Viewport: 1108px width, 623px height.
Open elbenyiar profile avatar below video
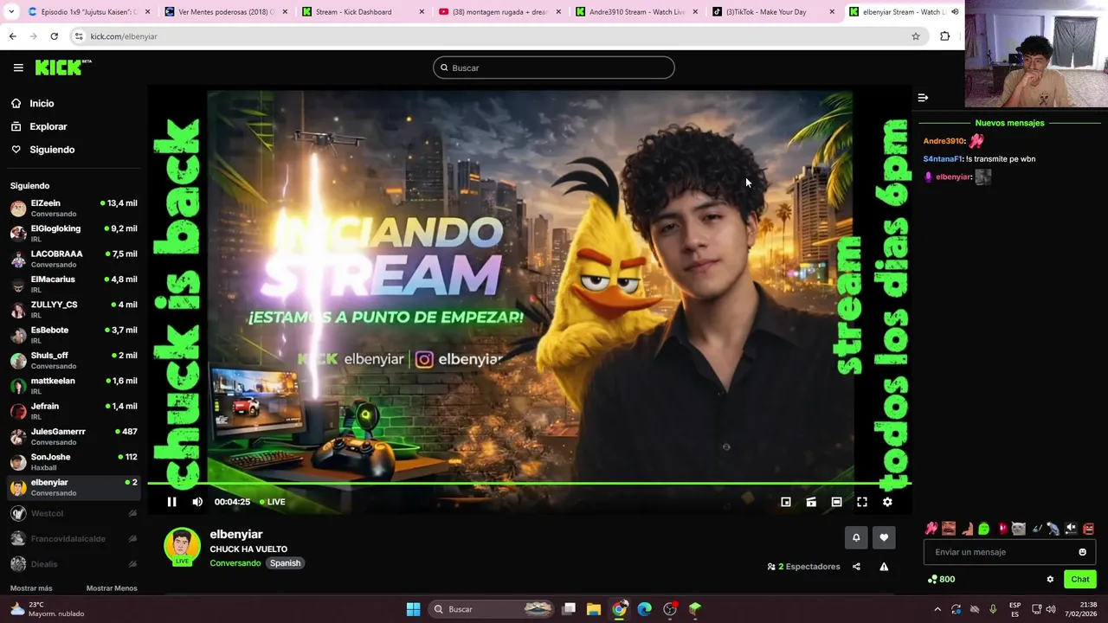pyautogui.click(x=182, y=547)
